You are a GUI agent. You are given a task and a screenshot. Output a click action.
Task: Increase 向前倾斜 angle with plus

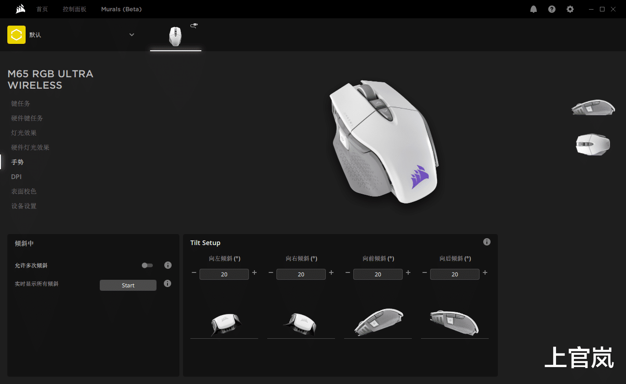[x=408, y=273]
